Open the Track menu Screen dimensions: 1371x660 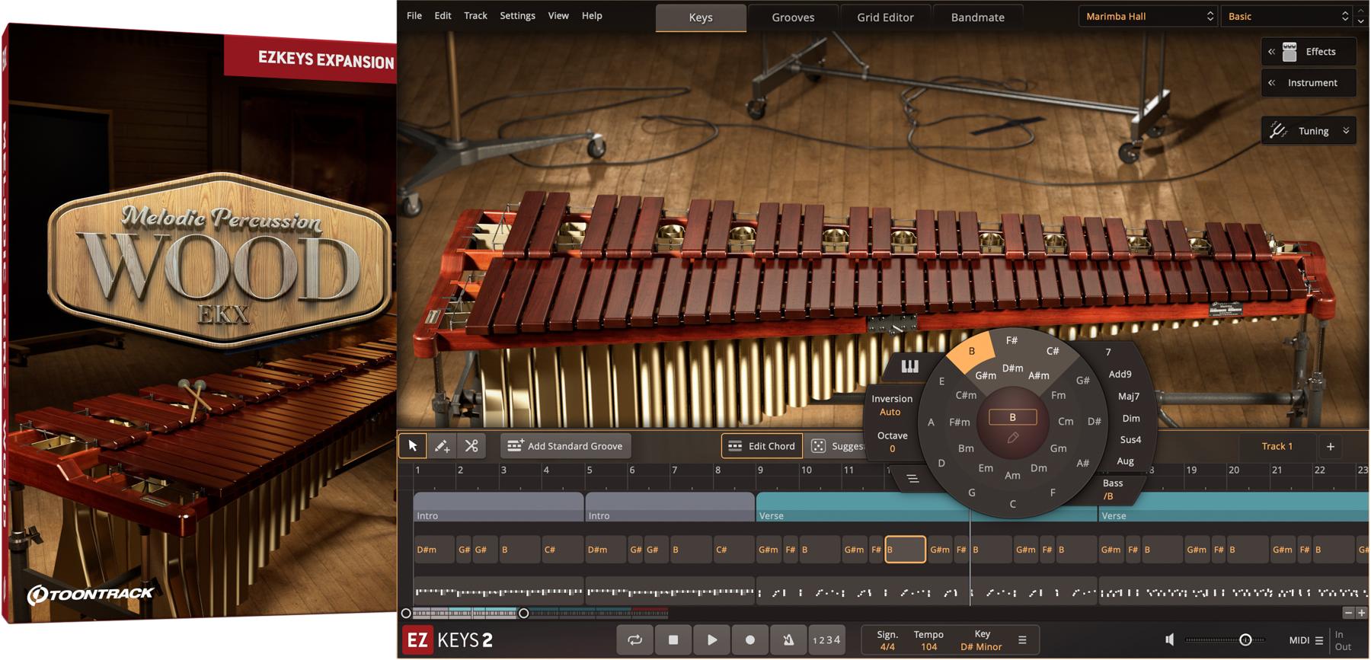click(x=475, y=15)
